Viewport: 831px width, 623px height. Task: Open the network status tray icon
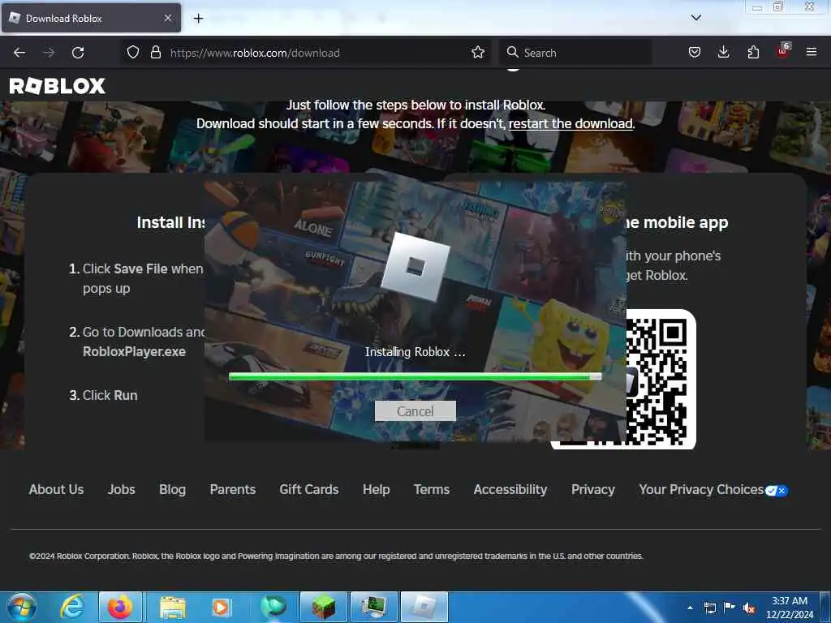pyautogui.click(x=709, y=608)
